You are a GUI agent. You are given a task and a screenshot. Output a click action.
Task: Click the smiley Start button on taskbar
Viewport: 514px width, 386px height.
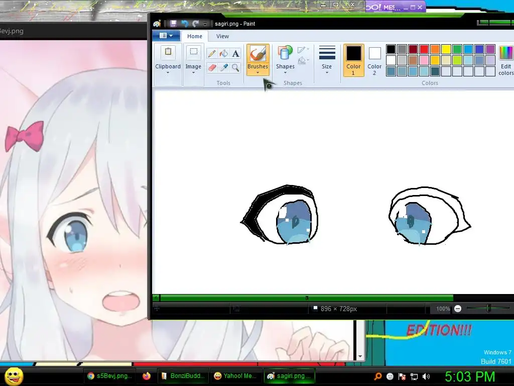pos(14,376)
